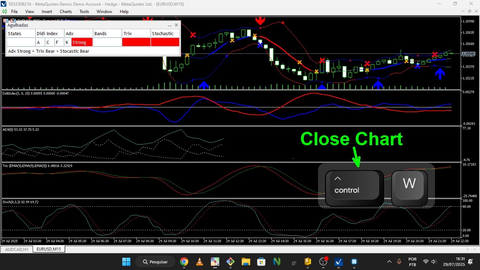Open the Sublime Text taskbar icon
480x270 pixels.
pos(307,262)
